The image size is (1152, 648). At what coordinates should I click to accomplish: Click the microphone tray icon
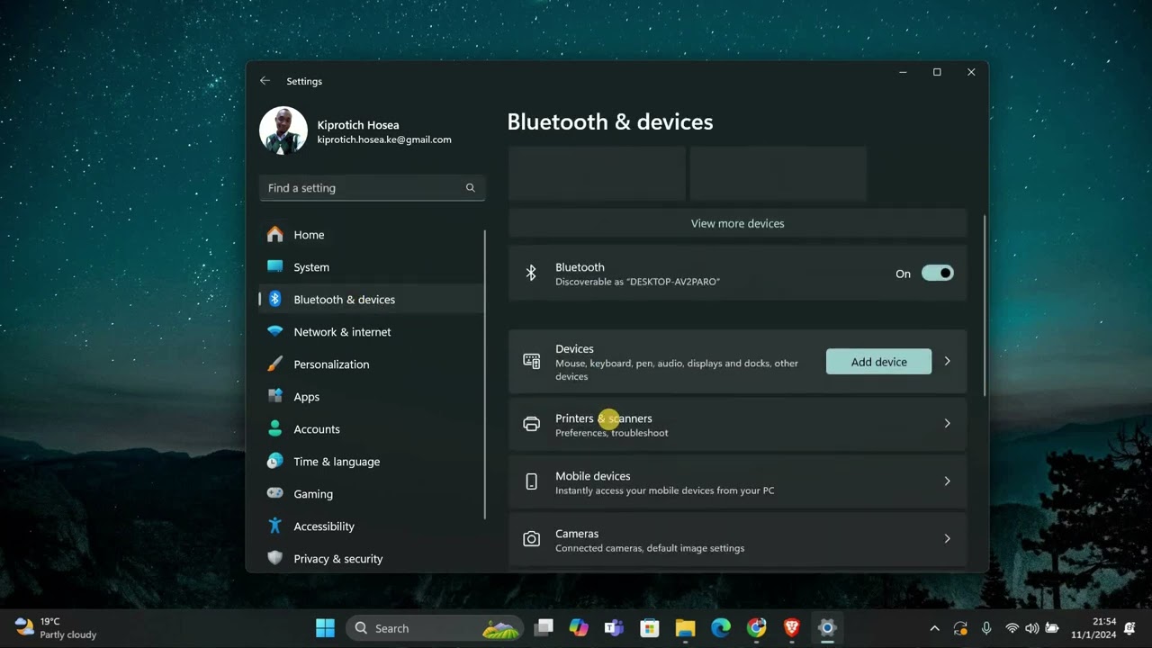point(986,628)
